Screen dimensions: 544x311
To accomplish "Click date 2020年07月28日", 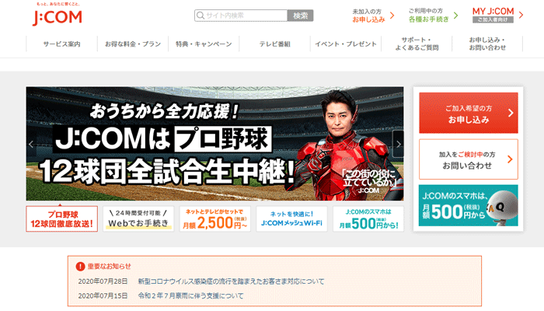I will (103, 281).
